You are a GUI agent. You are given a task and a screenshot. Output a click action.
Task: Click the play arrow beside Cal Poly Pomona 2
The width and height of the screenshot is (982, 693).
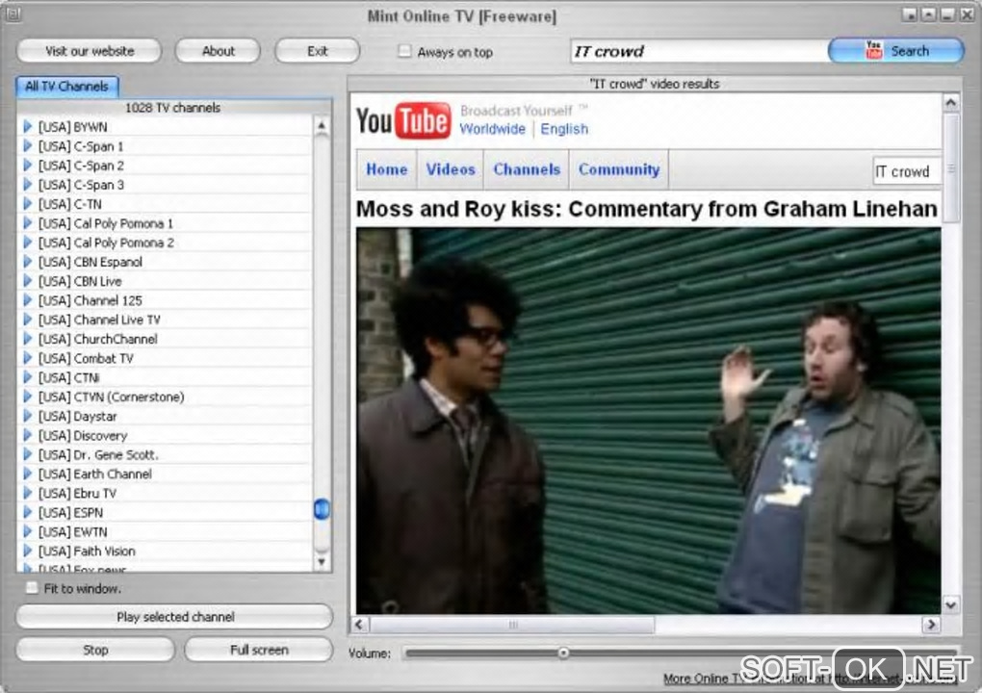click(27, 243)
